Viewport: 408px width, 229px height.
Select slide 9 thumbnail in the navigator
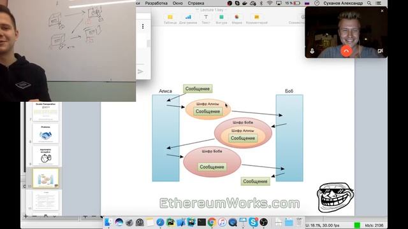[x=46, y=156]
